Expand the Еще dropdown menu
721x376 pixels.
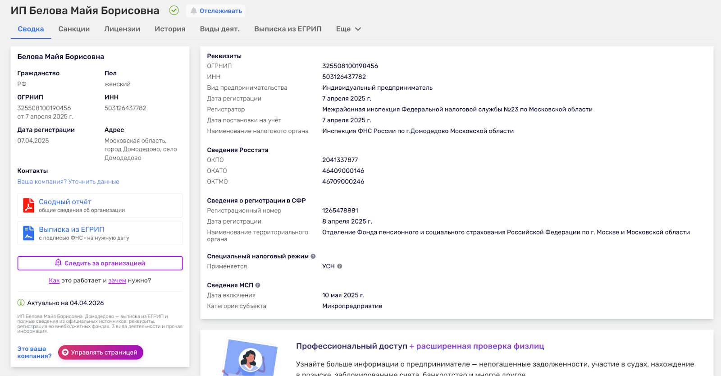pyautogui.click(x=348, y=29)
